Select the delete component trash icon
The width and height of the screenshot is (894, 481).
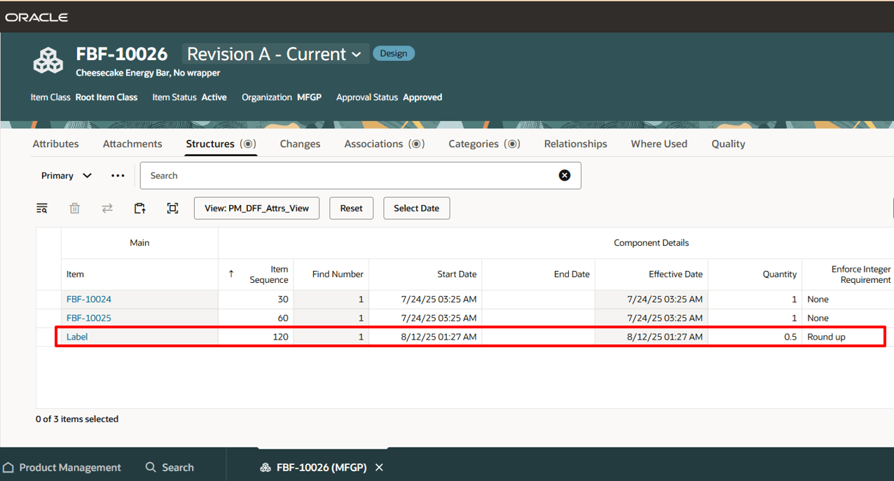[x=74, y=208]
